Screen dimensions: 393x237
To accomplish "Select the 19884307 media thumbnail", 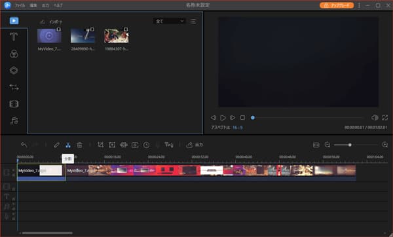I will [x=117, y=35].
